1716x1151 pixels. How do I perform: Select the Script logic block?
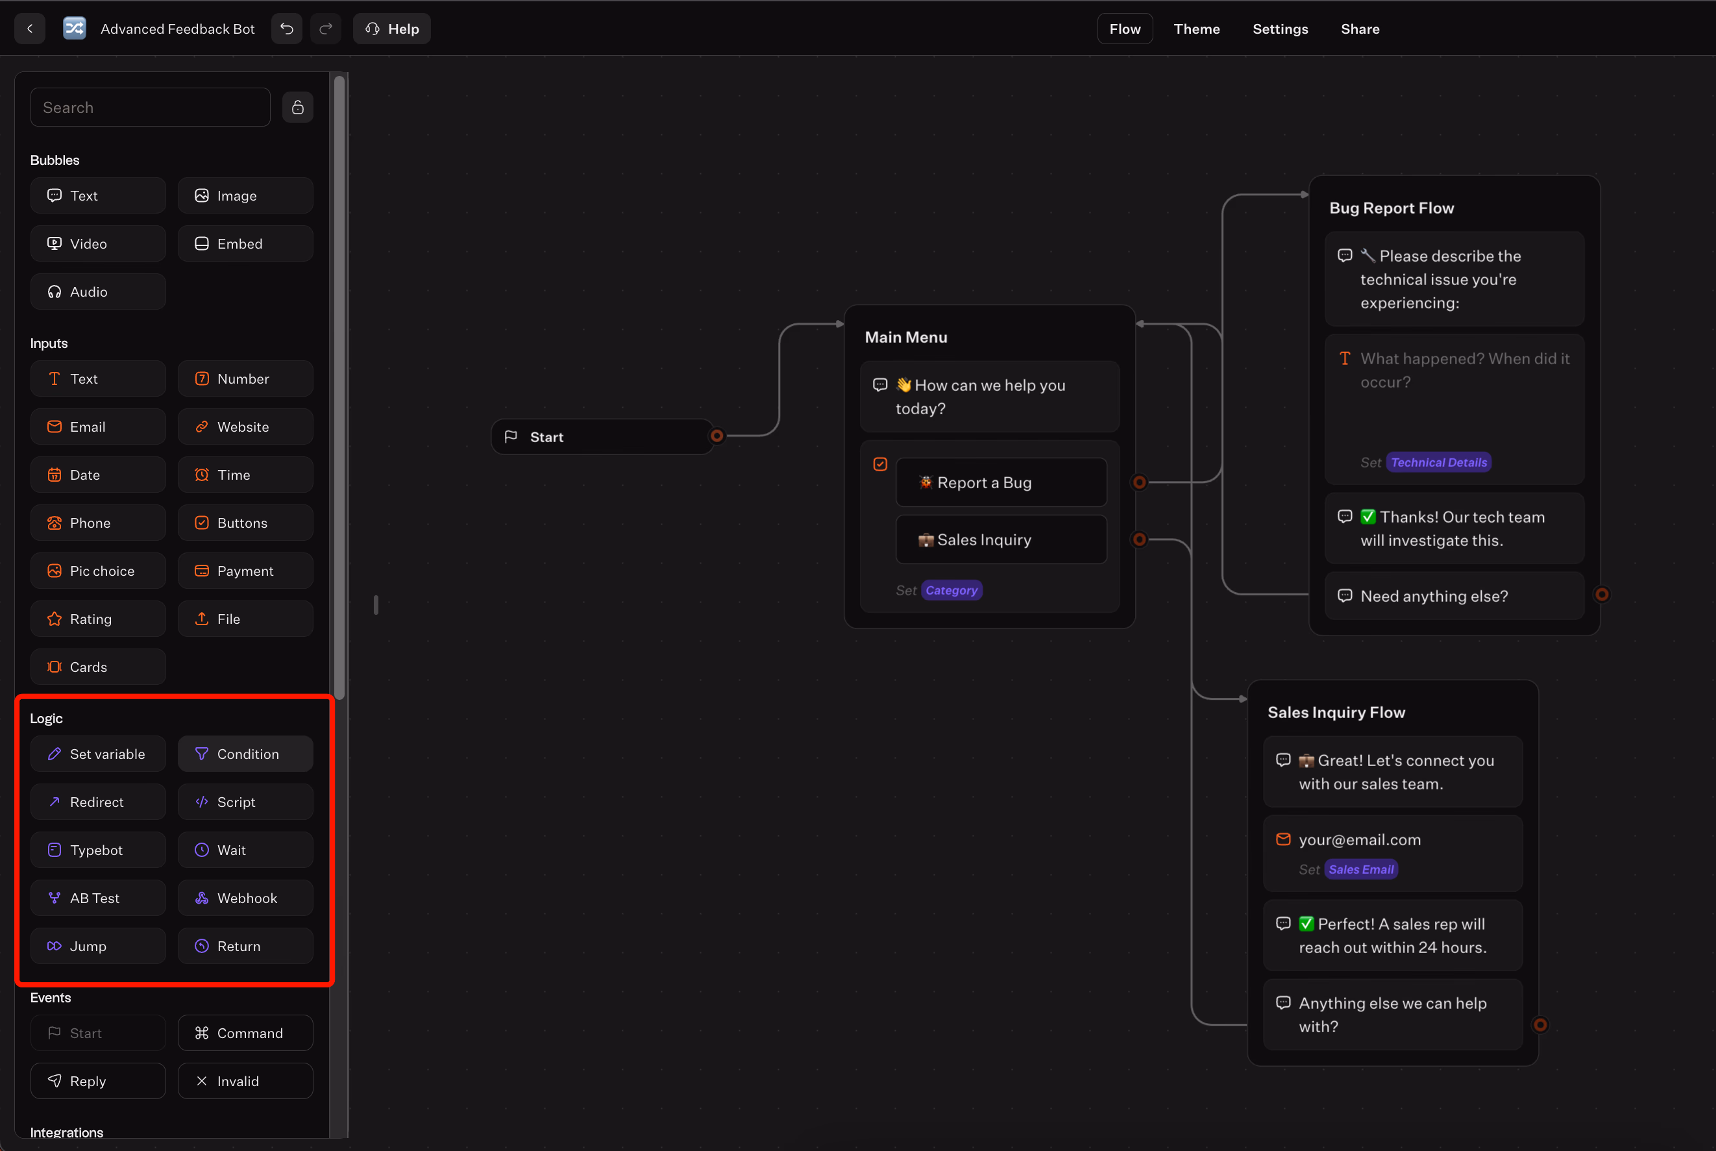tap(246, 802)
